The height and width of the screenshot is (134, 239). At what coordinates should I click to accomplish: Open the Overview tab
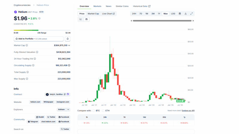pyautogui.click(x=84, y=6)
